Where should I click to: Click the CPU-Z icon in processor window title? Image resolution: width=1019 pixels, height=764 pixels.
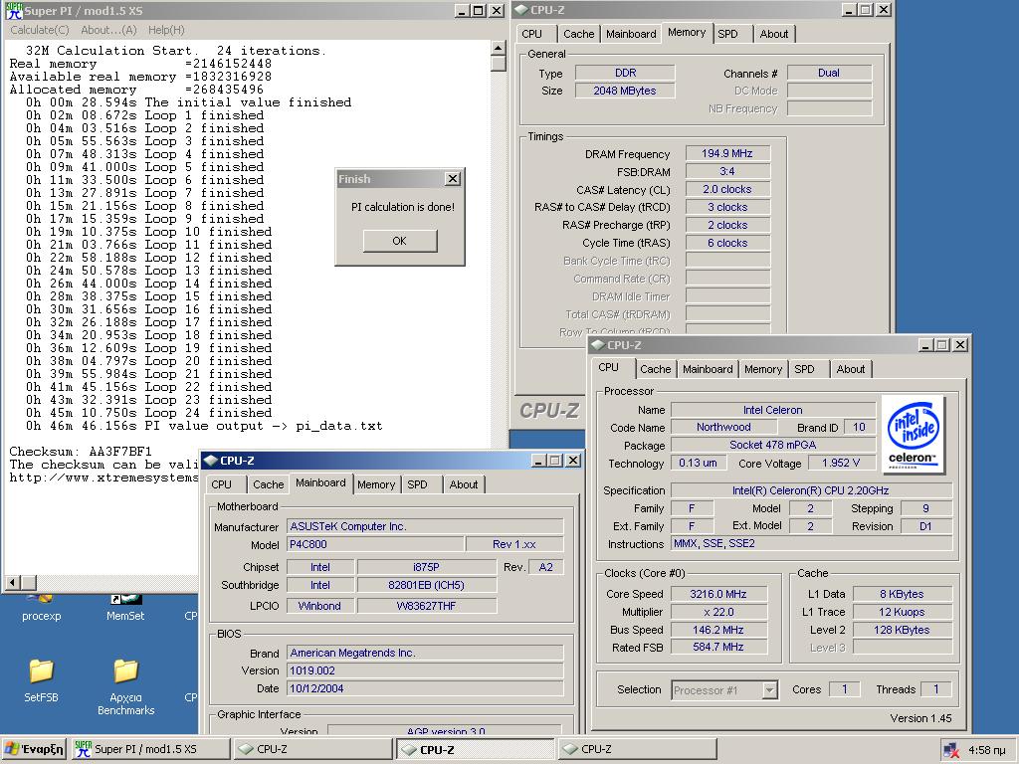point(598,345)
